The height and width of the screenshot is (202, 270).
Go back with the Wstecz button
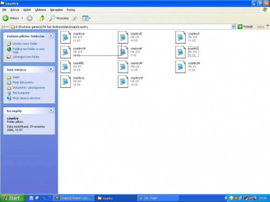click(x=11, y=18)
